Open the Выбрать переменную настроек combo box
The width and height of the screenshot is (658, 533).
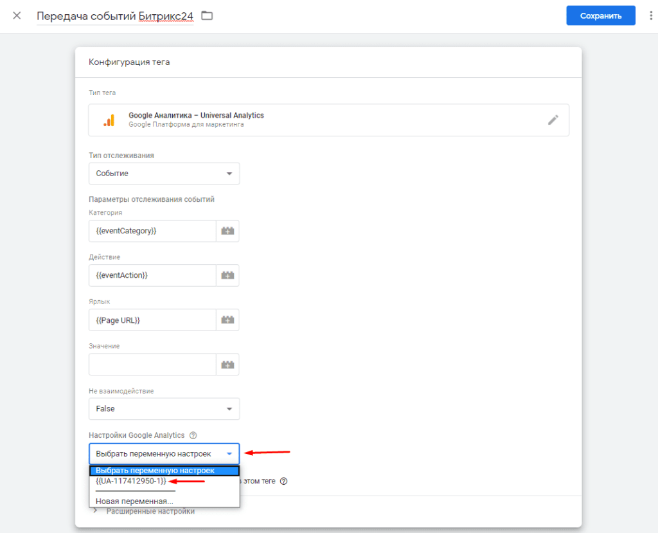tap(164, 454)
